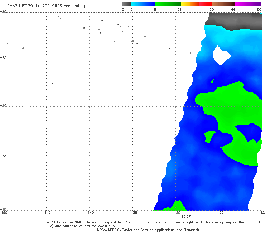
Task: Click the longitude label '-125'
Action: tap(219, 213)
